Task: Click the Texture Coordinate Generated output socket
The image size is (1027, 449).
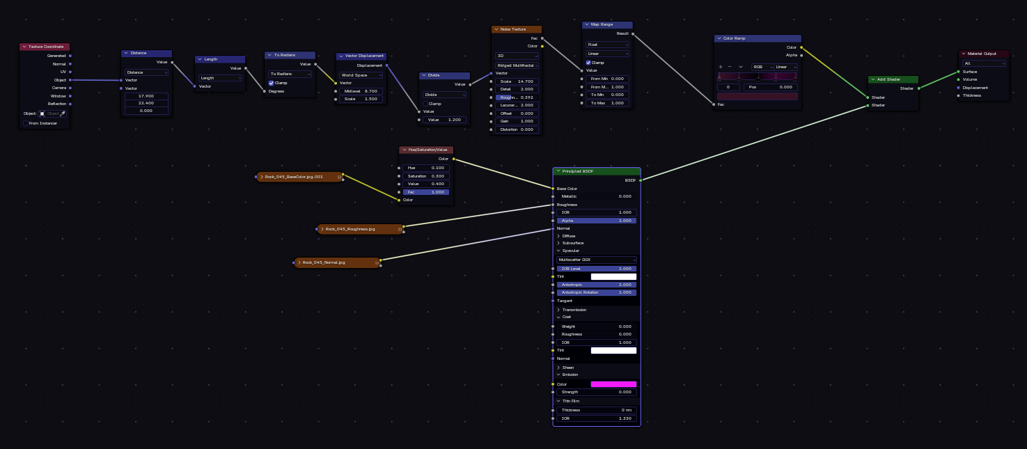Action: click(x=70, y=56)
